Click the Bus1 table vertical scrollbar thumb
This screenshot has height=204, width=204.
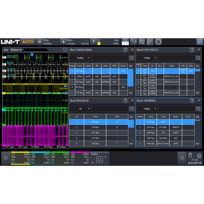click(x=131, y=78)
